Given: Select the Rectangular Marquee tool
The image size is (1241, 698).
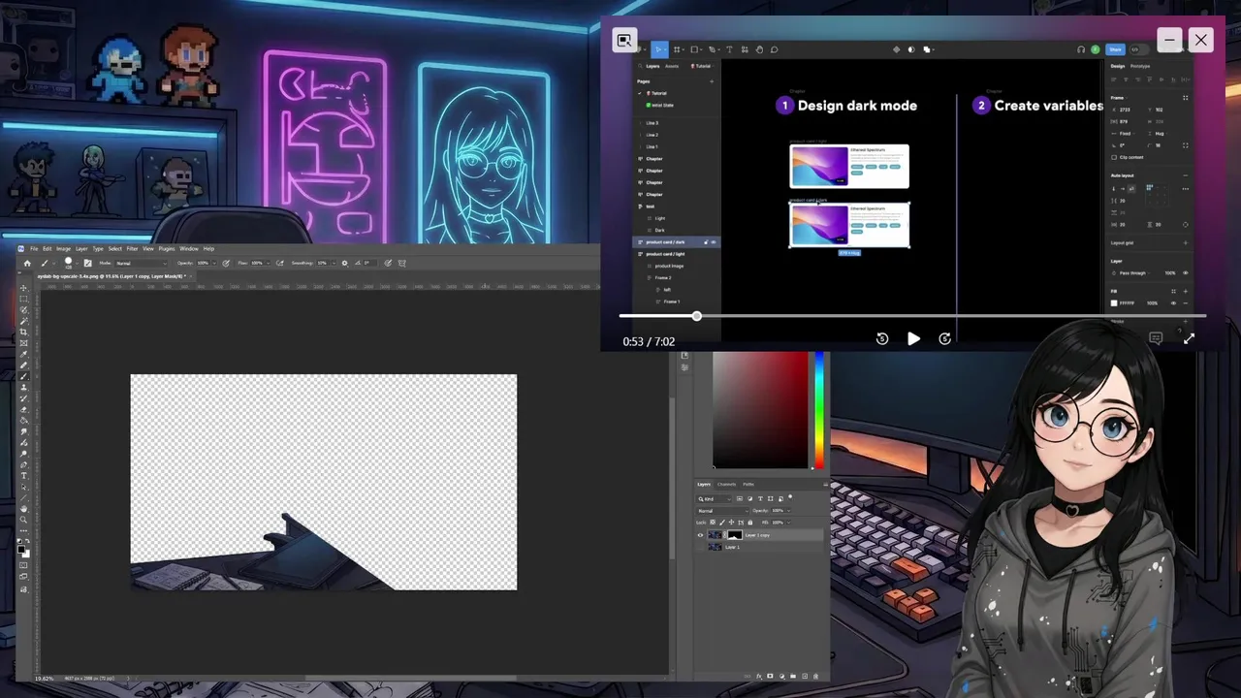Looking at the screenshot, I should click(25, 299).
